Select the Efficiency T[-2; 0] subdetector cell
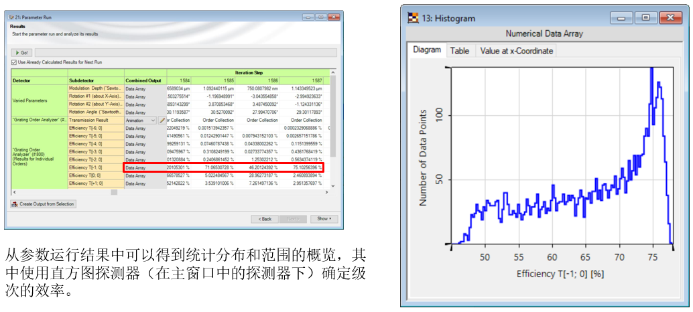 click(x=96, y=160)
